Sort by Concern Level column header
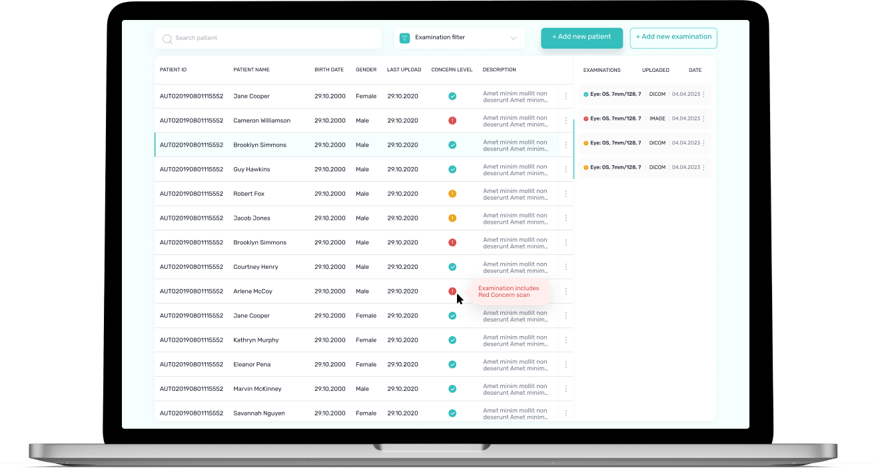876x474 pixels. [x=452, y=70]
